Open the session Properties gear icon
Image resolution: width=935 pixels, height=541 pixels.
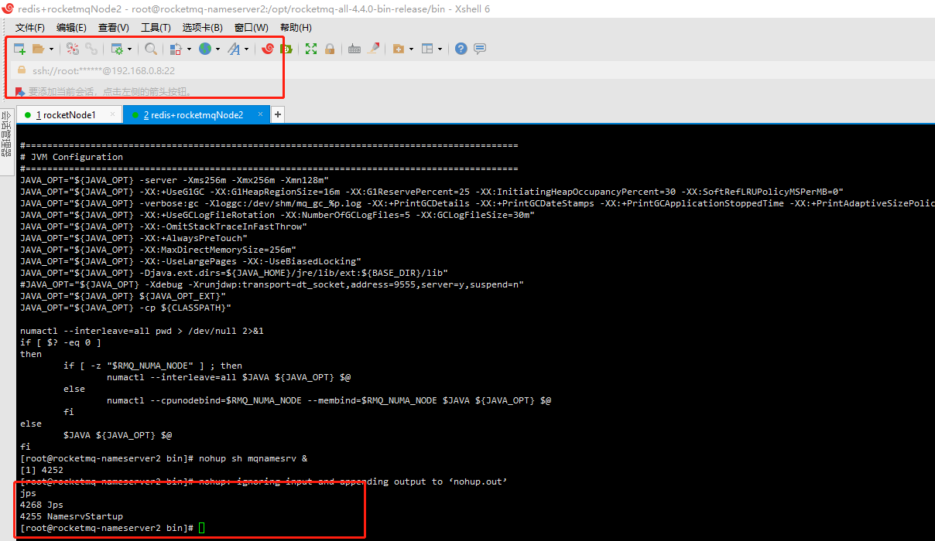click(x=117, y=49)
